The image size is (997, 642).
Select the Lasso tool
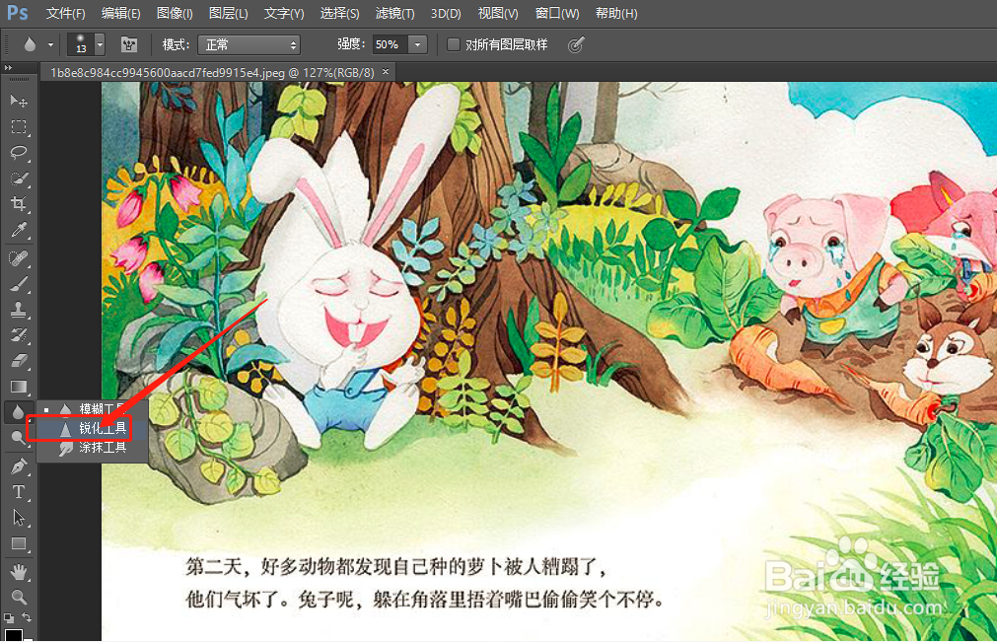(19, 153)
